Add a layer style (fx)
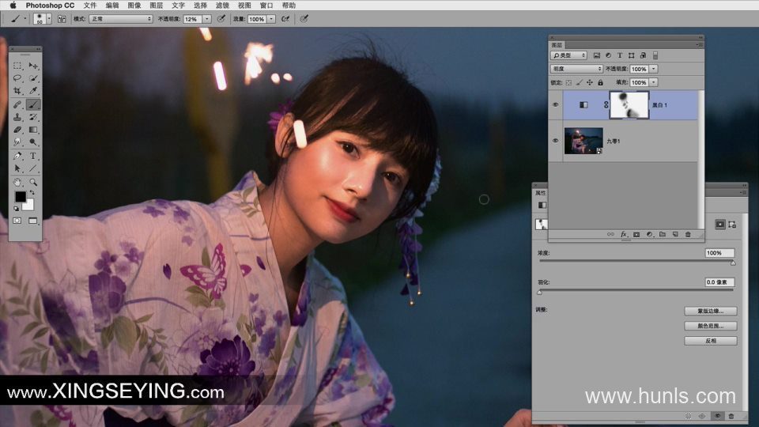 pos(624,234)
